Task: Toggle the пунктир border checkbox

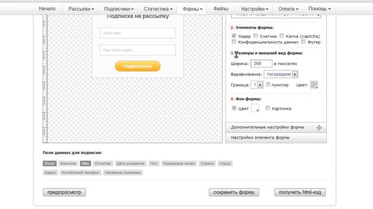Action: click(x=268, y=84)
